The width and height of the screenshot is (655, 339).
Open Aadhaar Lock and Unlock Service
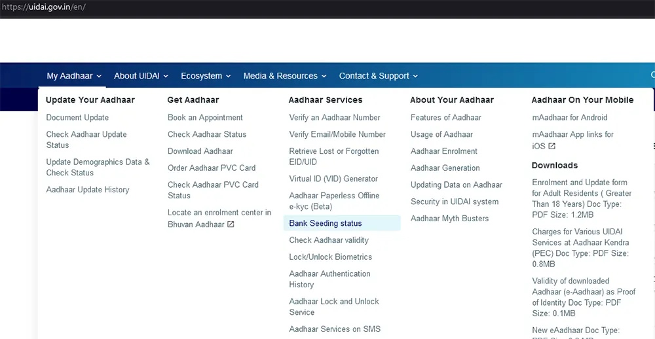[x=334, y=307]
